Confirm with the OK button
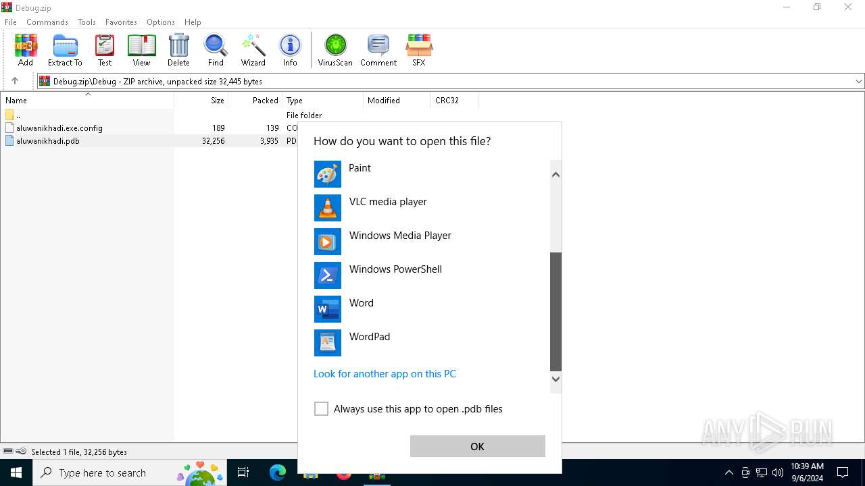The image size is (865, 486). [478, 446]
